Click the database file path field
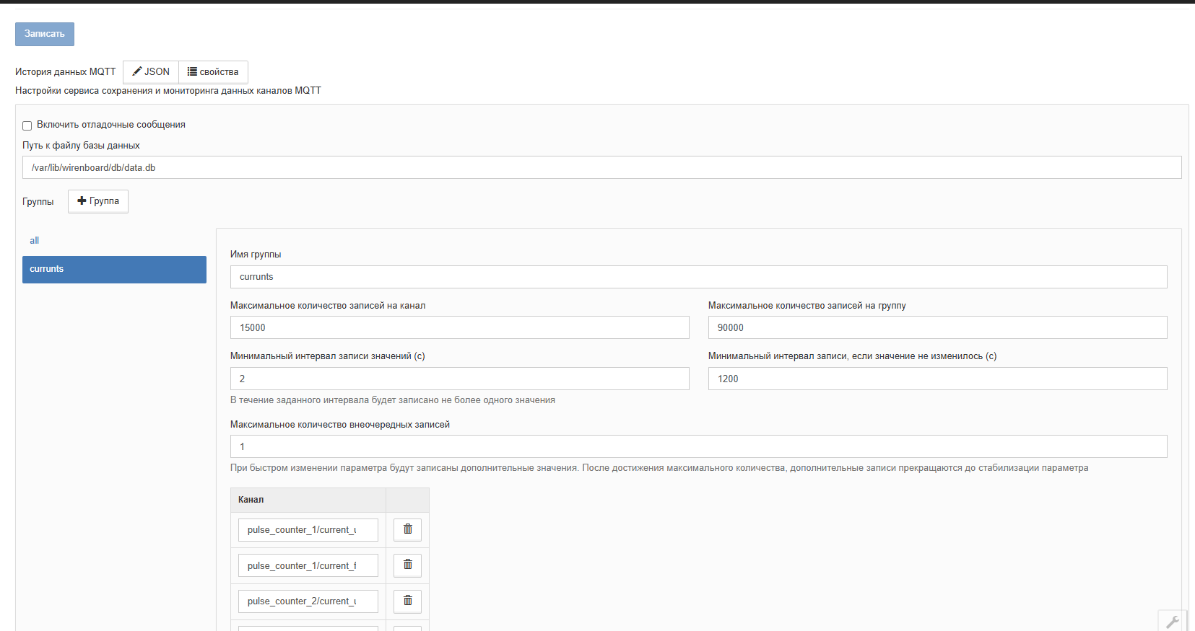This screenshot has height=631, width=1195. (x=601, y=167)
